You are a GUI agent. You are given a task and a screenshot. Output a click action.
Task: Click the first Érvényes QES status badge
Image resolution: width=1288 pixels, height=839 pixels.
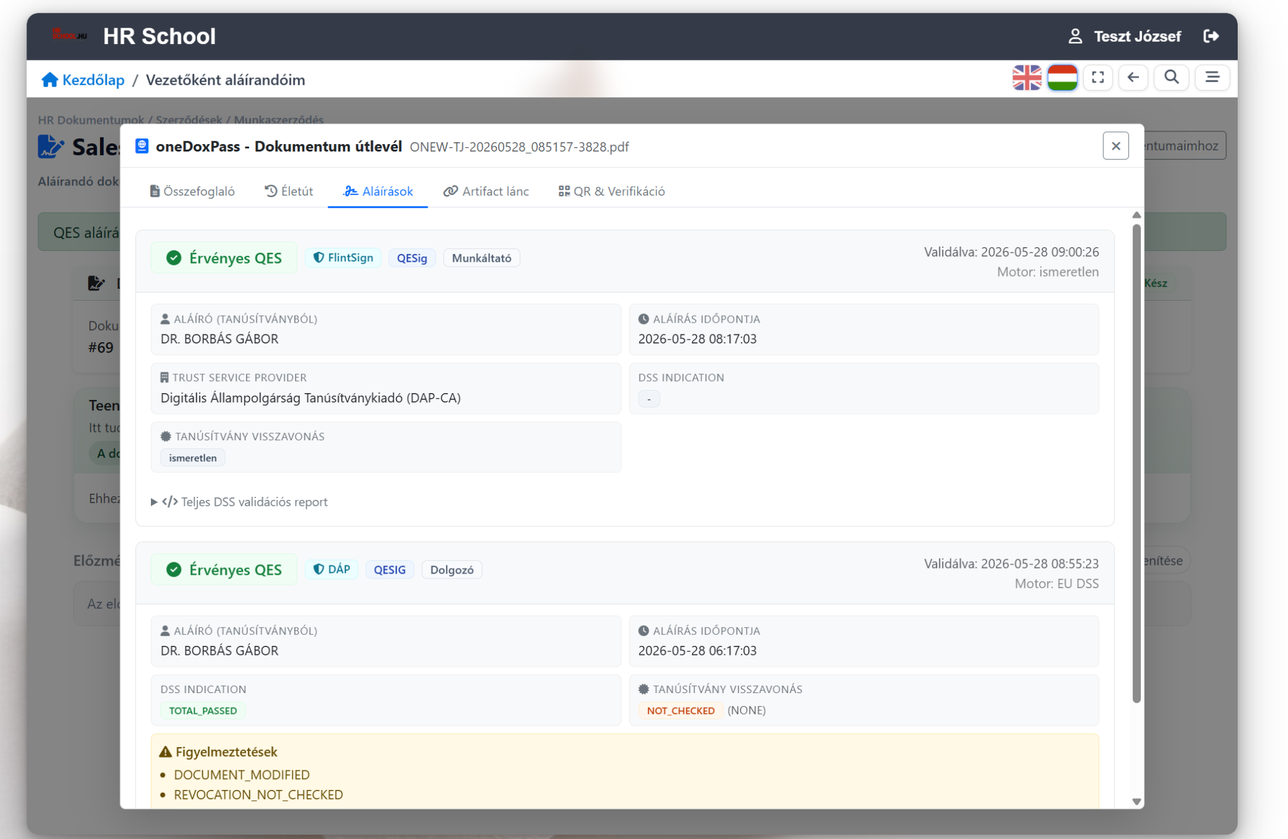224,258
